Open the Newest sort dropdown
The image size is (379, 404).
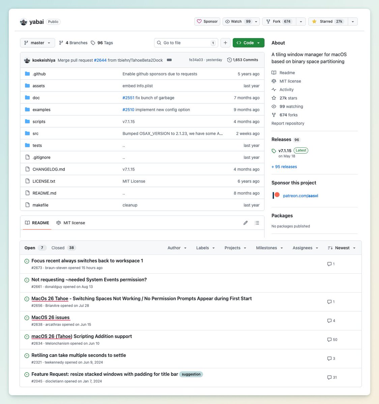pyautogui.click(x=342, y=248)
